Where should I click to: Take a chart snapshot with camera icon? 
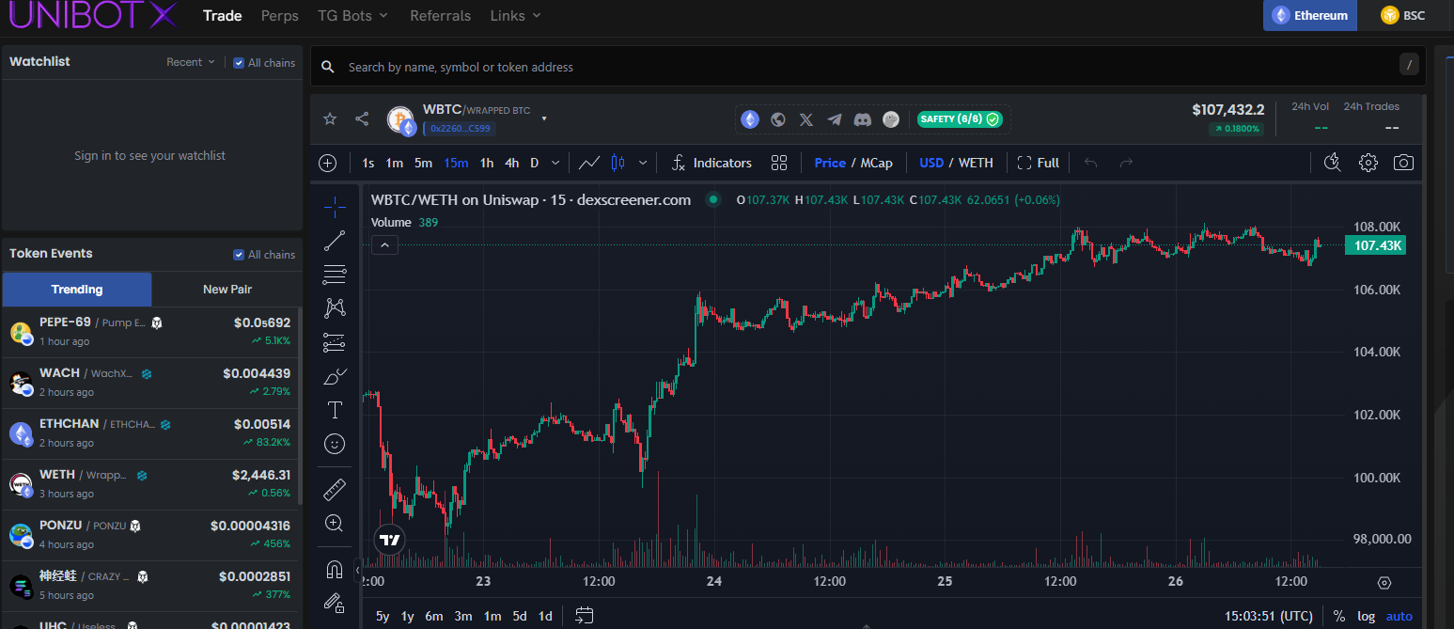click(x=1403, y=163)
